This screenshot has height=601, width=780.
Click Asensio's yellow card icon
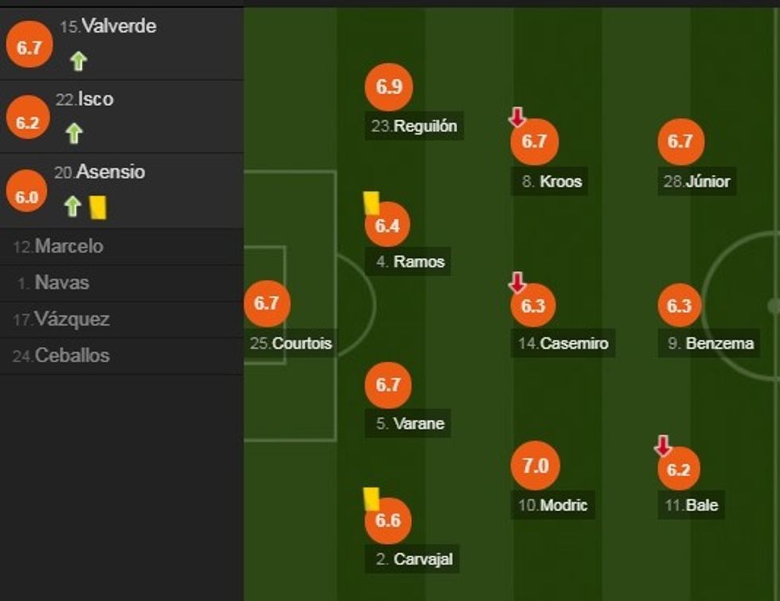point(98,207)
